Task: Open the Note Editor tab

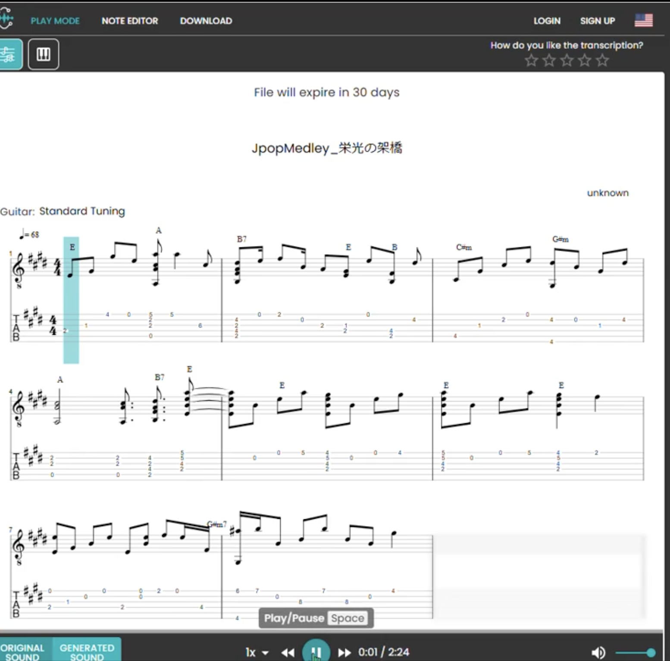Action: click(130, 21)
